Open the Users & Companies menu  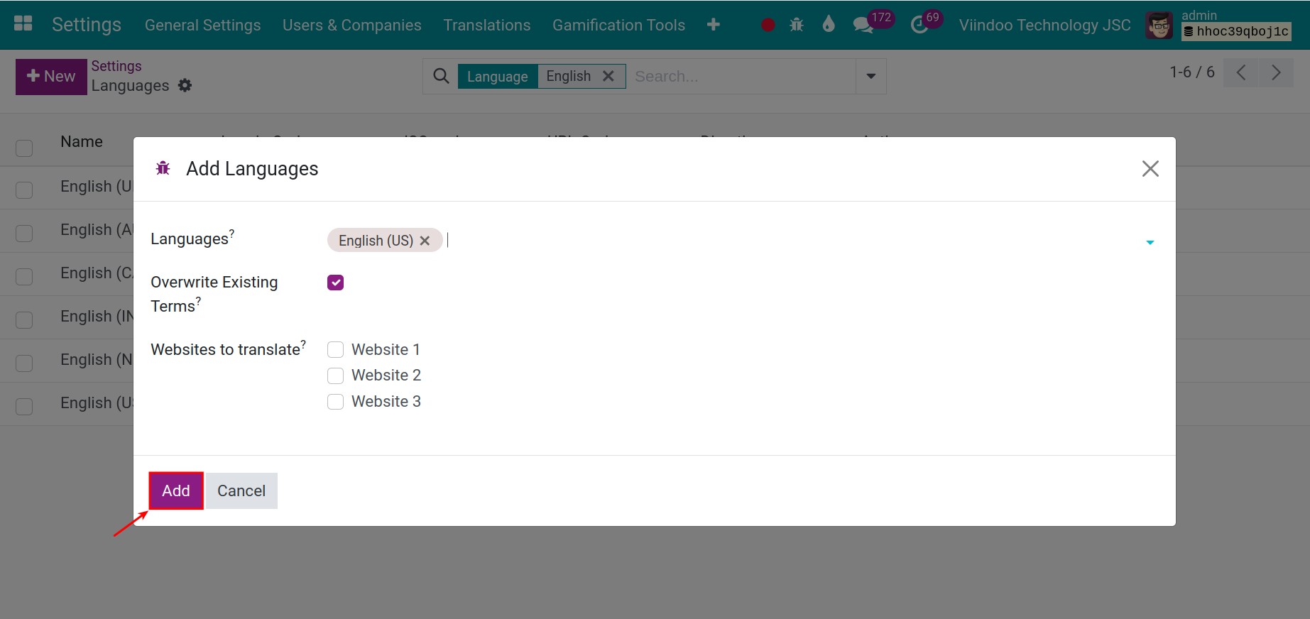(352, 25)
